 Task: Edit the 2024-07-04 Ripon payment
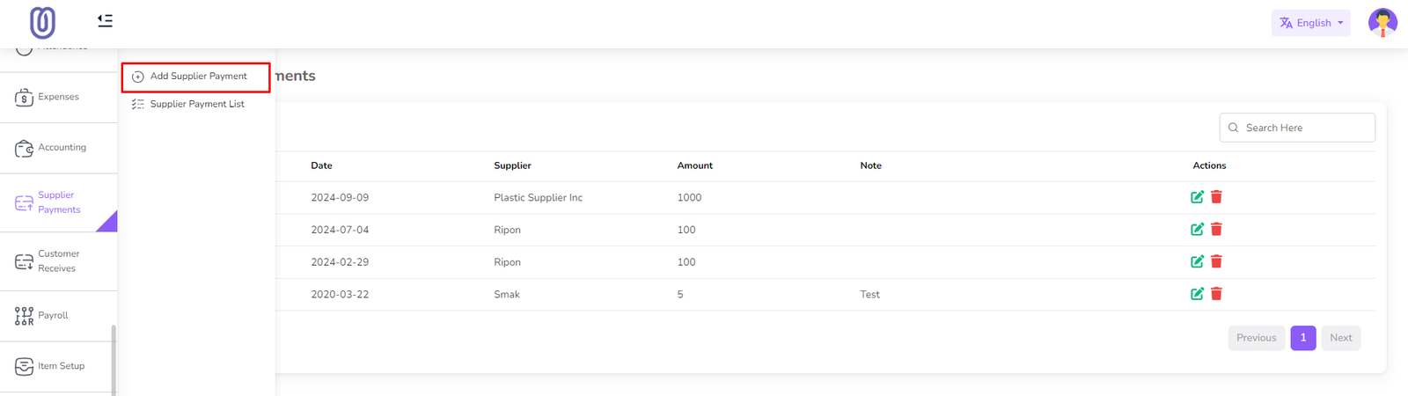click(1197, 230)
